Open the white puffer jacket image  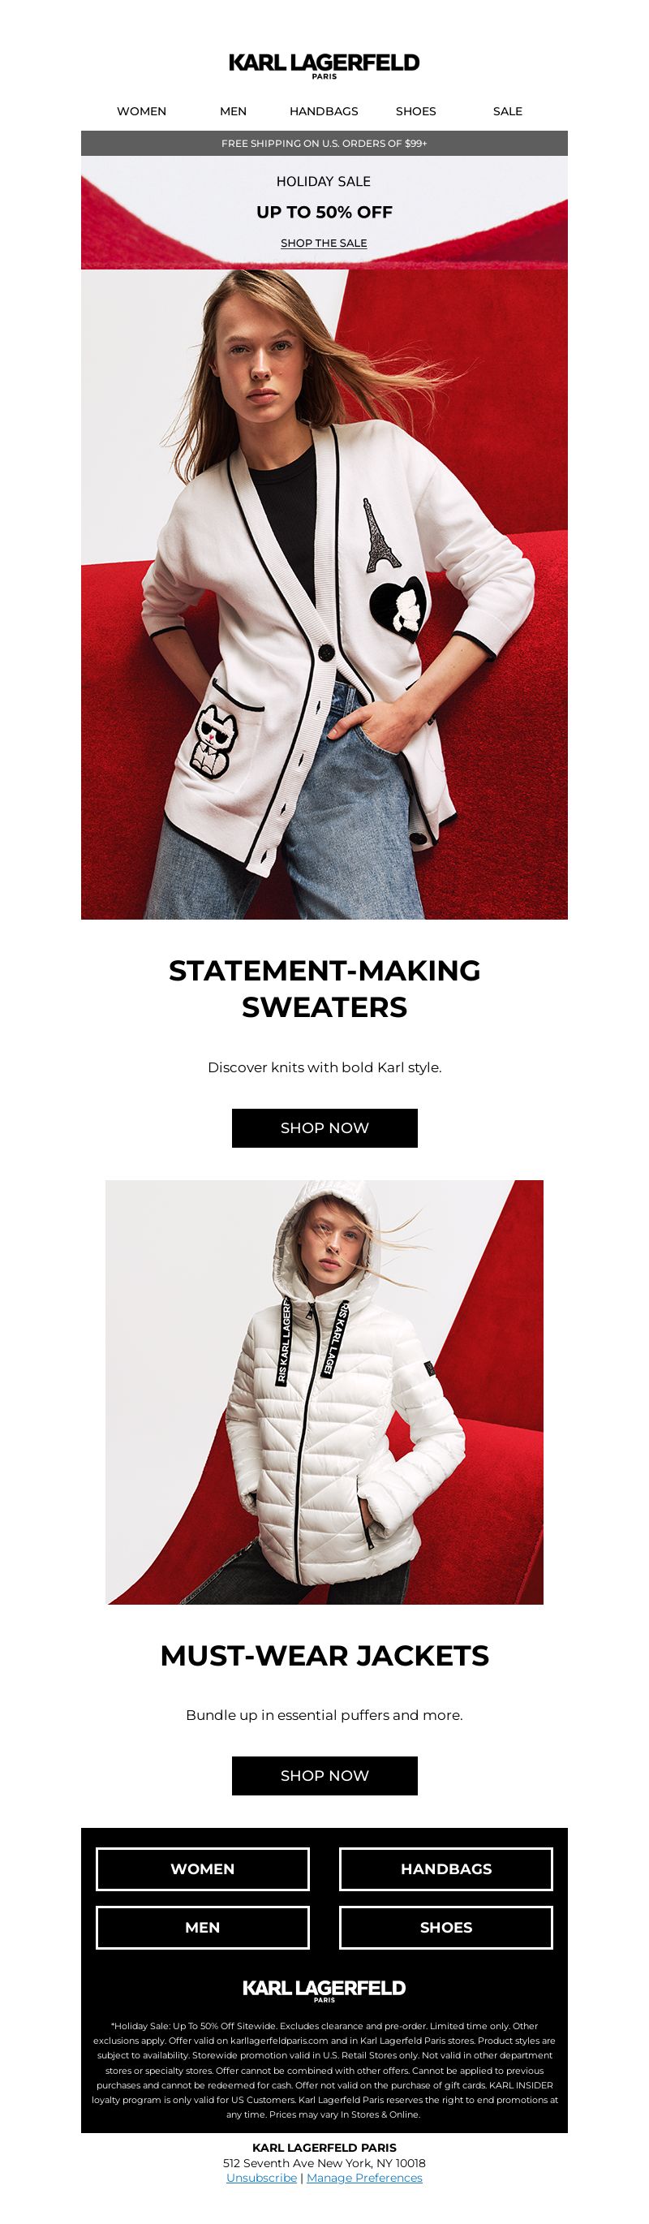[x=324, y=1392]
